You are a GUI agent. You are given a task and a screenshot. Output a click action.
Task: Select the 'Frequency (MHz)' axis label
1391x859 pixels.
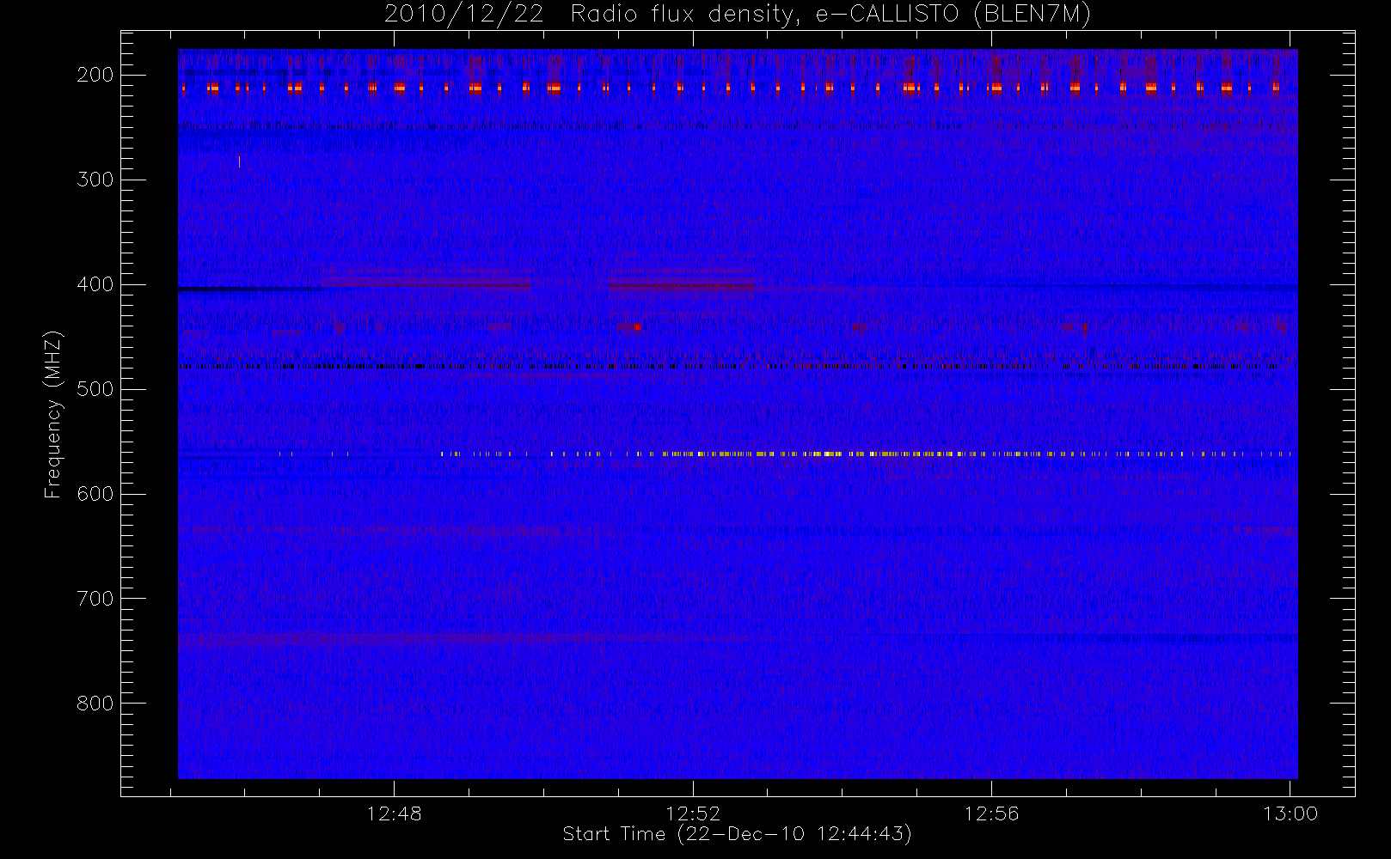click(x=53, y=414)
